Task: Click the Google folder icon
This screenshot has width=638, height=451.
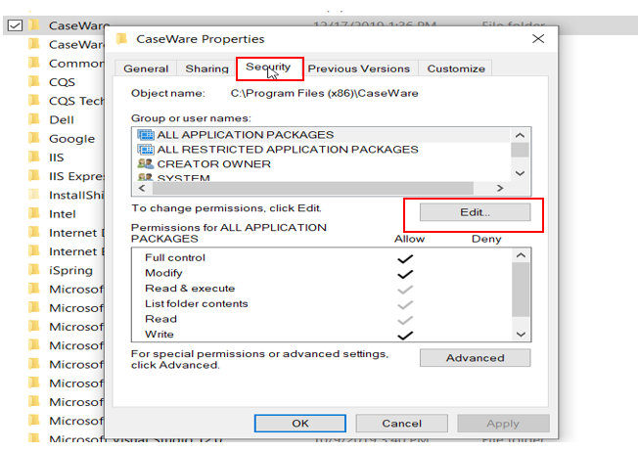Action: point(33,139)
